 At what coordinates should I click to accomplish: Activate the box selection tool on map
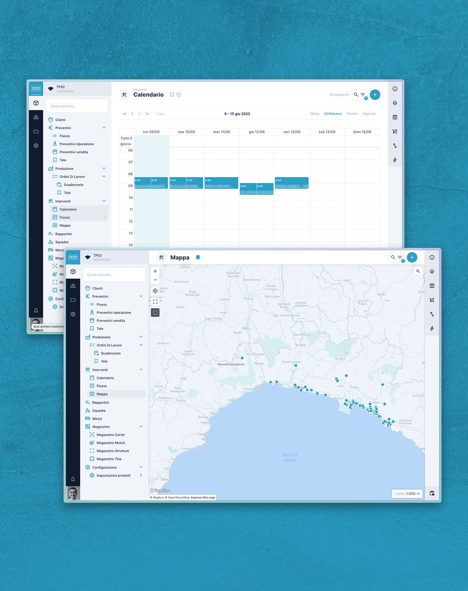[x=155, y=312]
